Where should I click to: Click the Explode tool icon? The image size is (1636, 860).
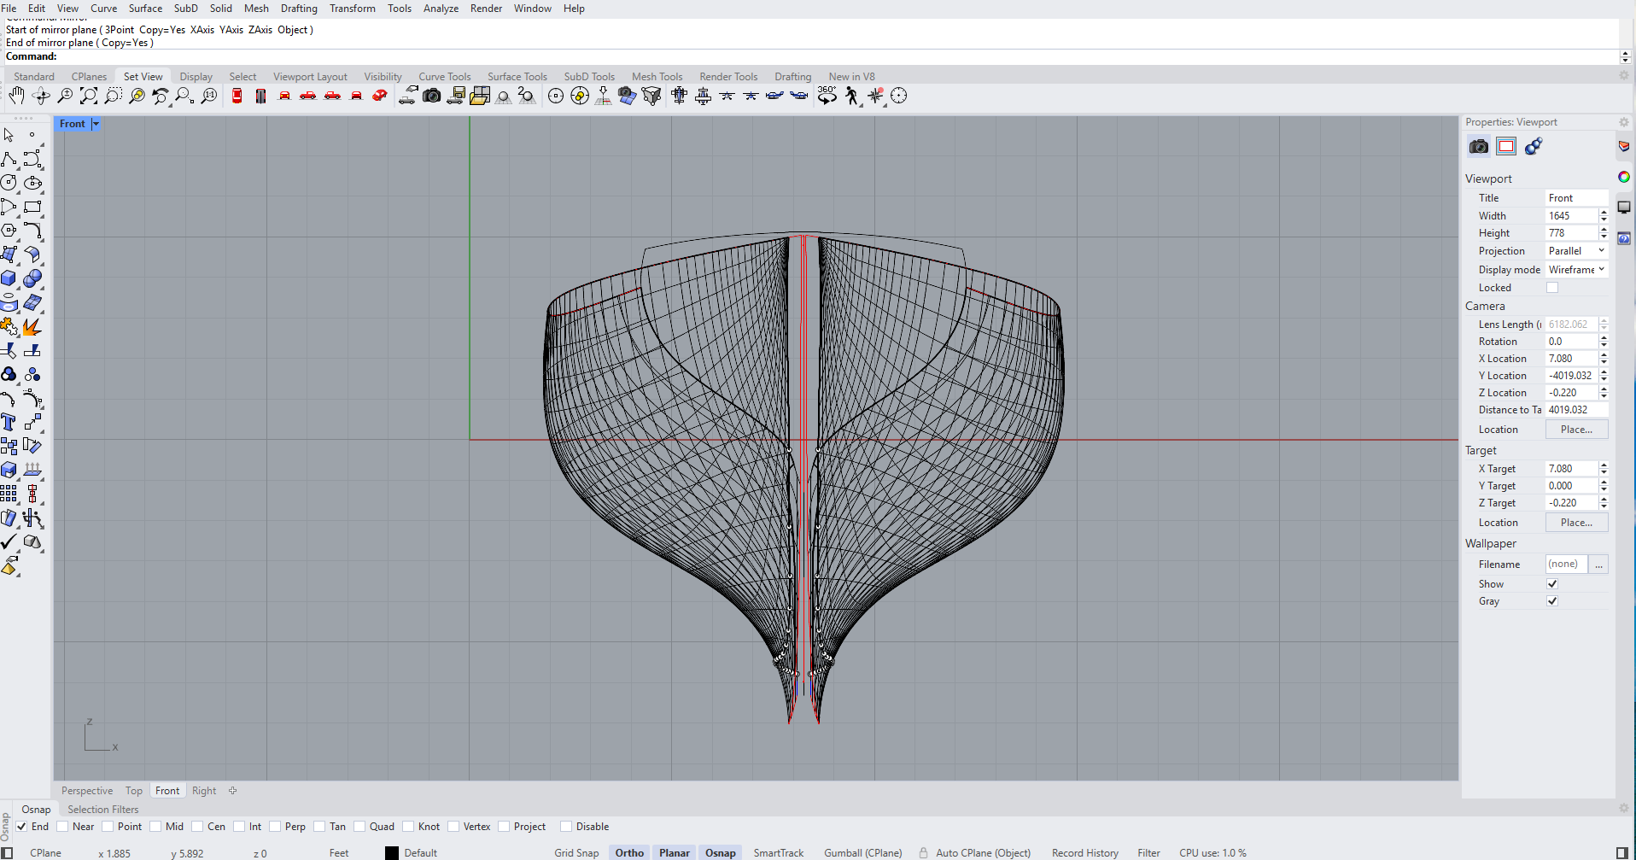pyautogui.click(x=32, y=326)
